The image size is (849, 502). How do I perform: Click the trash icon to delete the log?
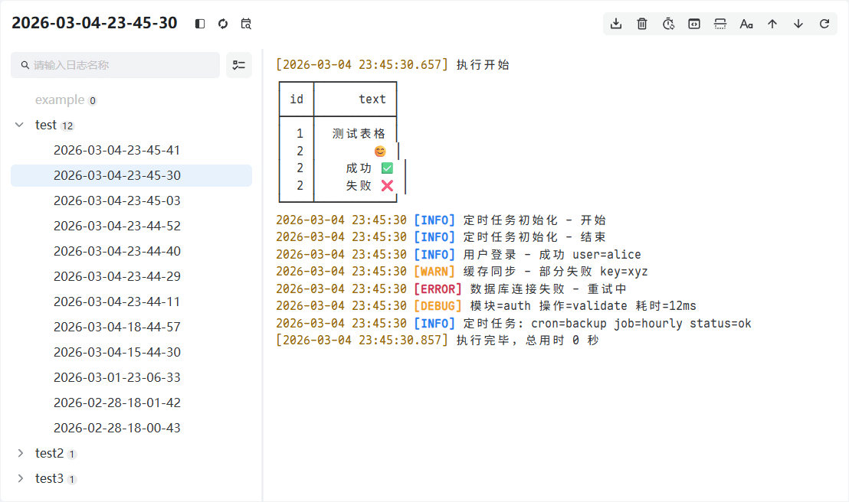(x=642, y=24)
